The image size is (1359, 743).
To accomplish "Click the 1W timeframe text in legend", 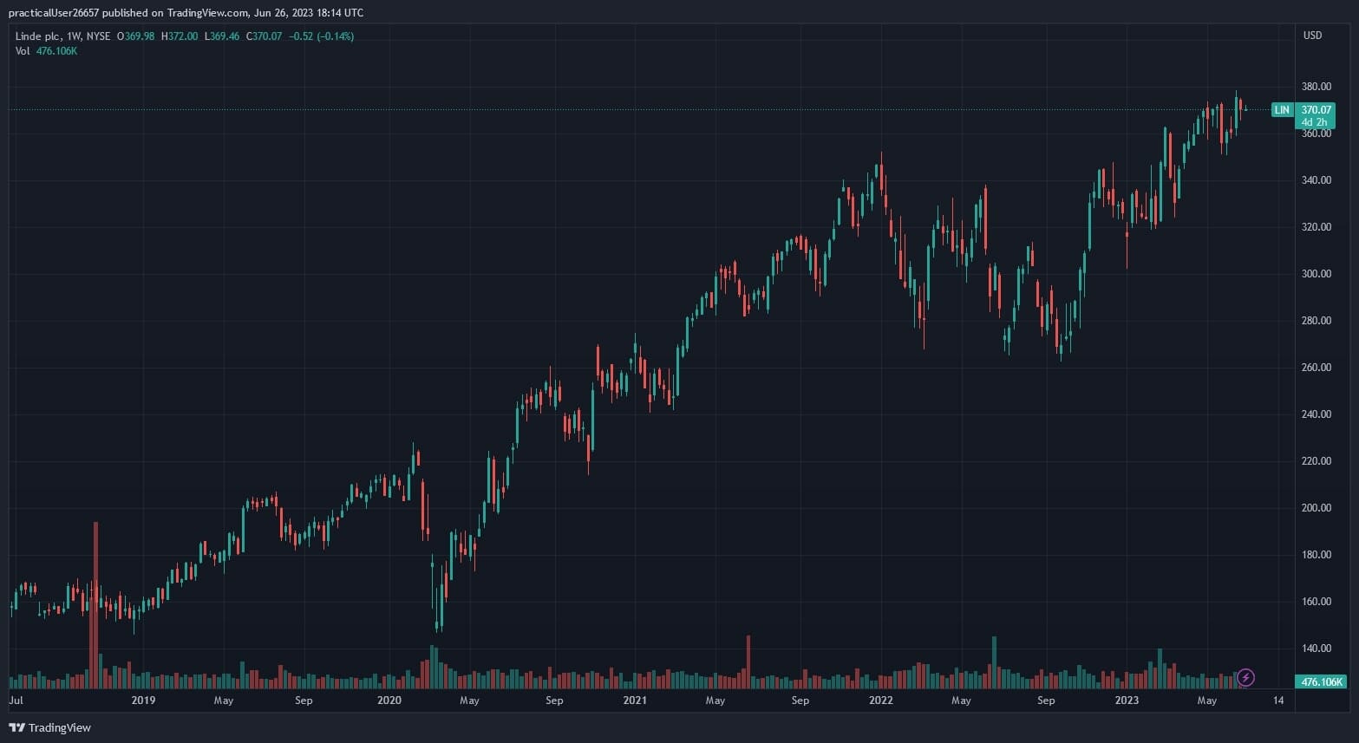I will click(74, 36).
